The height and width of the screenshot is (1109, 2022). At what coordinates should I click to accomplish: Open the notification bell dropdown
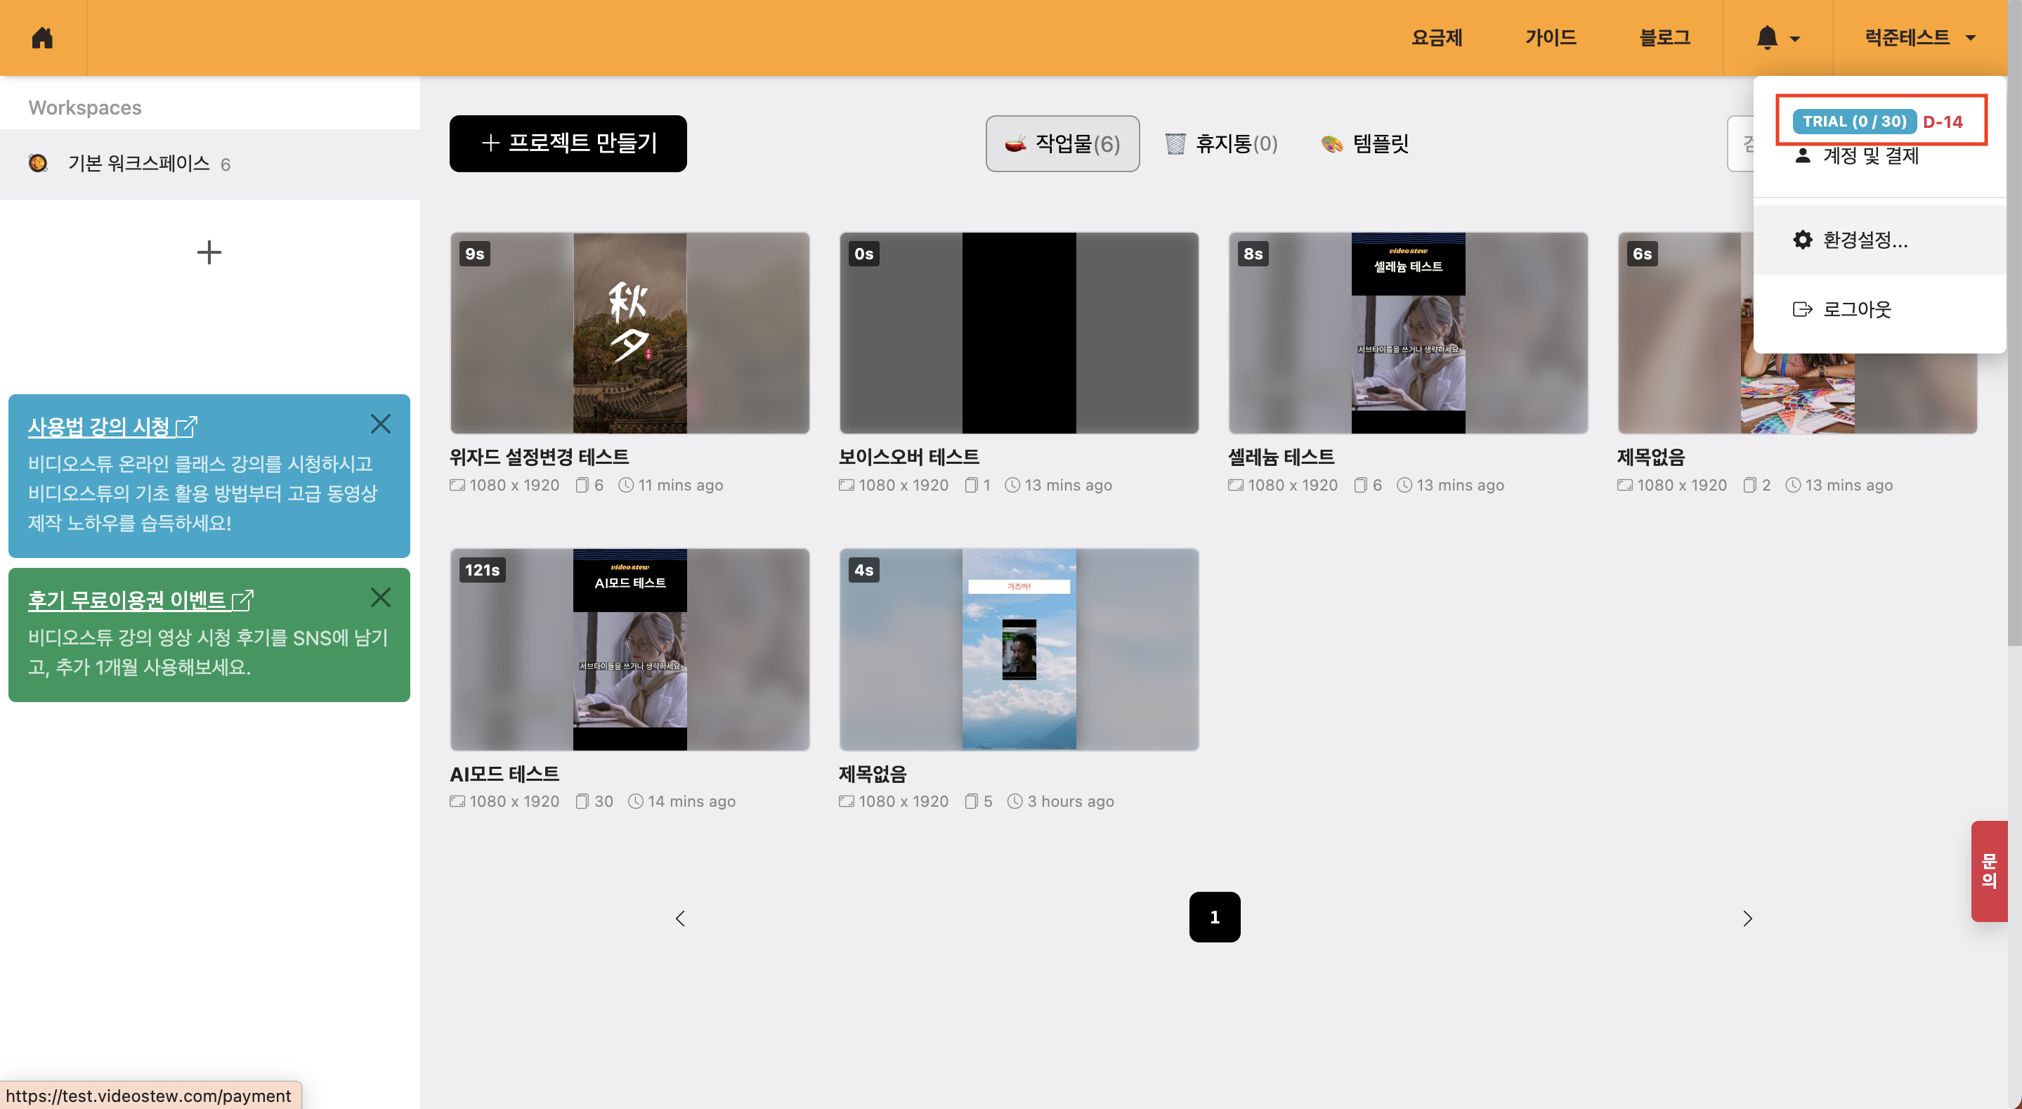[x=1777, y=38]
